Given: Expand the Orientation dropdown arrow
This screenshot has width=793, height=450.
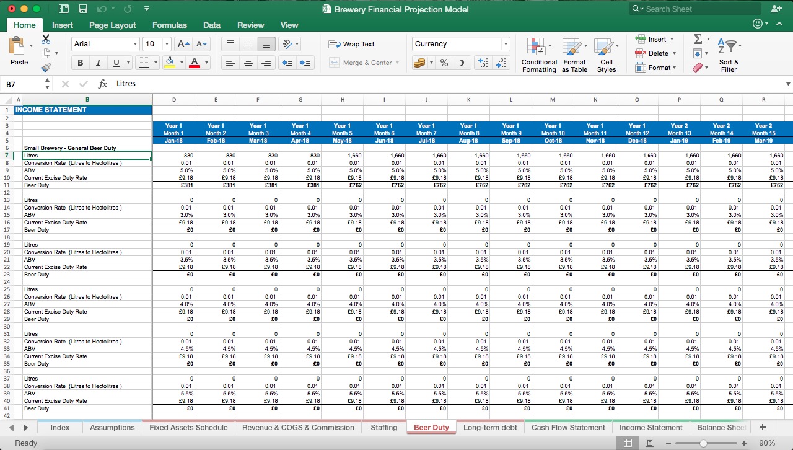Looking at the screenshot, I should coord(297,44).
